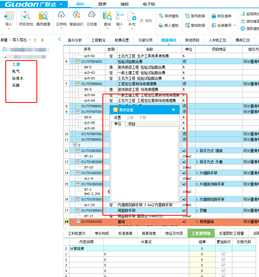The height and width of the screenshot is (277, 259).
Task: Collapse row 011707B04001 检验试验配合费
Action: click(x=78, y=61)
